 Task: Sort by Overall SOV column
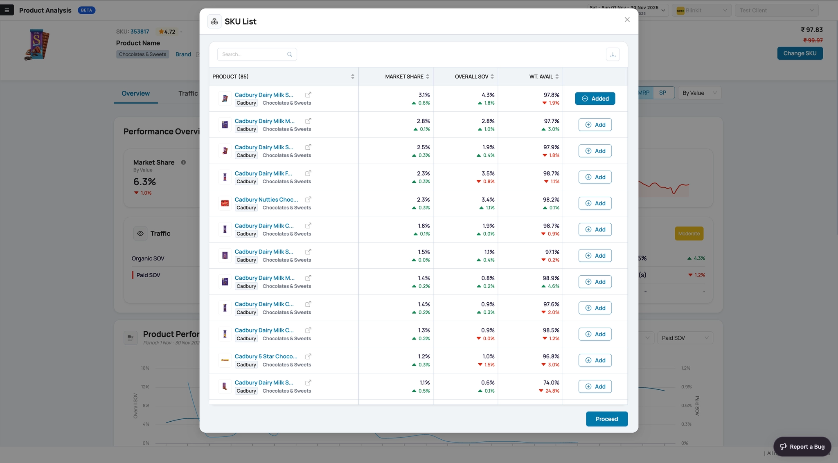492,76
